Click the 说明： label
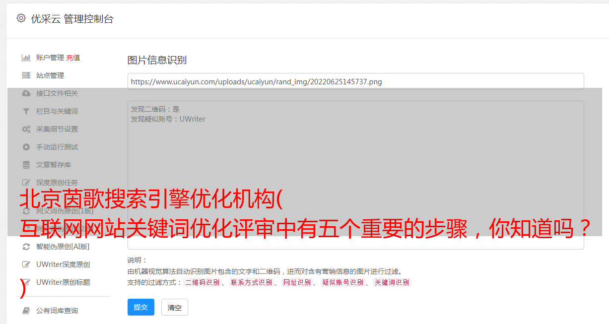Viewport: 609px width, 324px height. 137,260
